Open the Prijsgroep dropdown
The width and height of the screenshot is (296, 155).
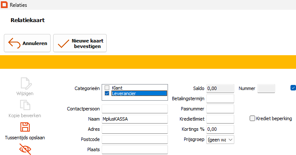(220, 140)
